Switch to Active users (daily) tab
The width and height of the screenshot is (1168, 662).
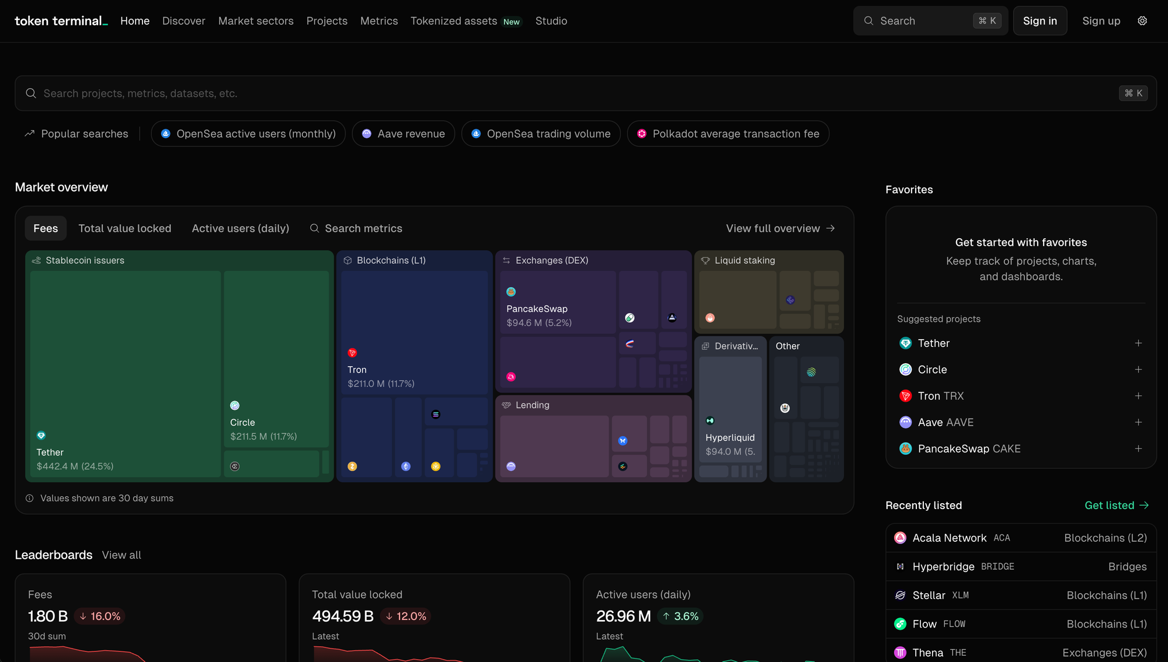(240, 228)
